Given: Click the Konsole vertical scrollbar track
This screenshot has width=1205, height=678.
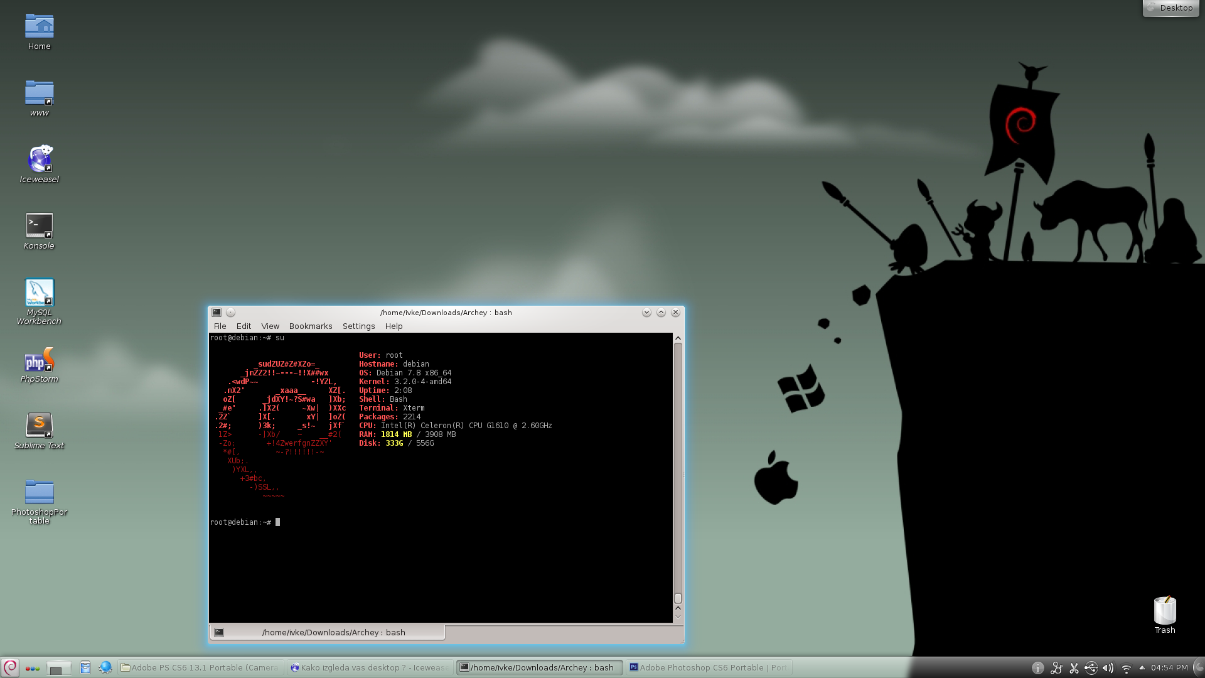Looking at the screenshot, I should [678, 471].
